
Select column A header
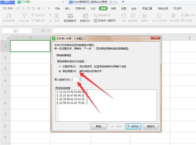[x=30, y=38]
